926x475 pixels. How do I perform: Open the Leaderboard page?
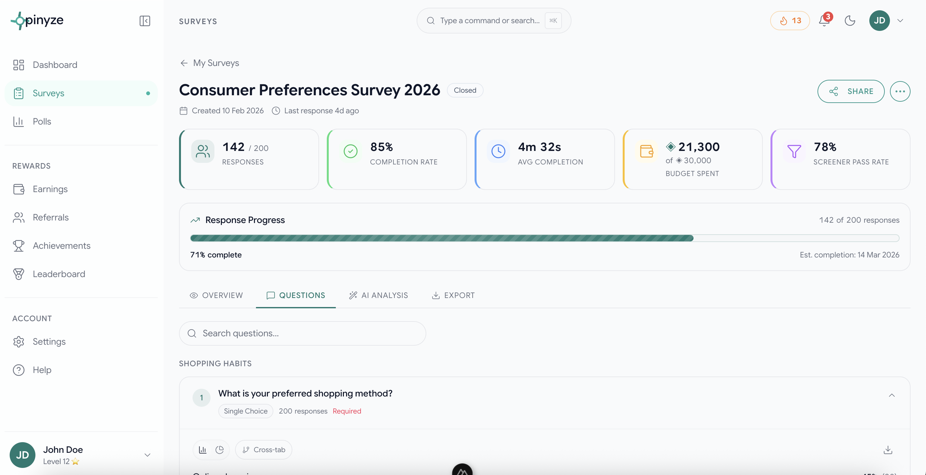click(x=59, y=274)
